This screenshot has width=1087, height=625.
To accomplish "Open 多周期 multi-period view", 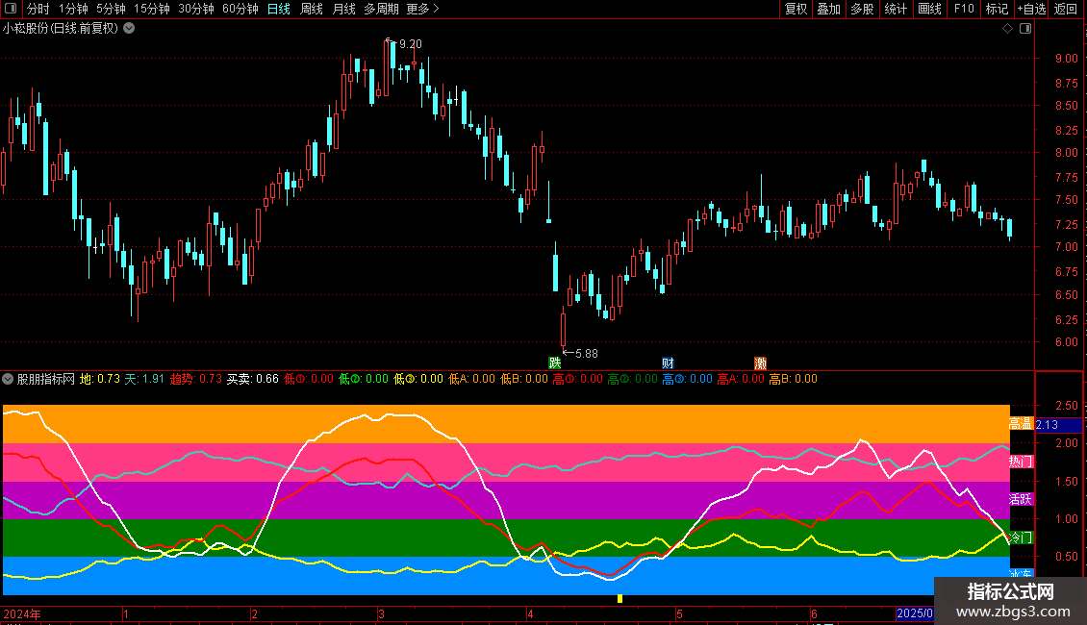I will [381, 9].
